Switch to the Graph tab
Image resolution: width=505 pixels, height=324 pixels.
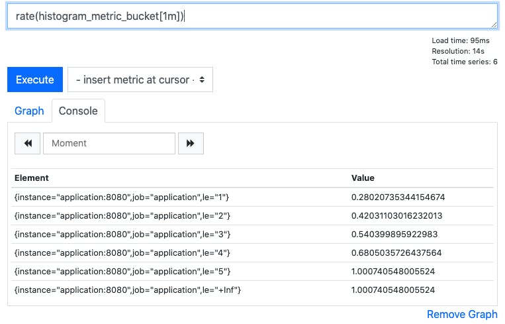[29, 111]
